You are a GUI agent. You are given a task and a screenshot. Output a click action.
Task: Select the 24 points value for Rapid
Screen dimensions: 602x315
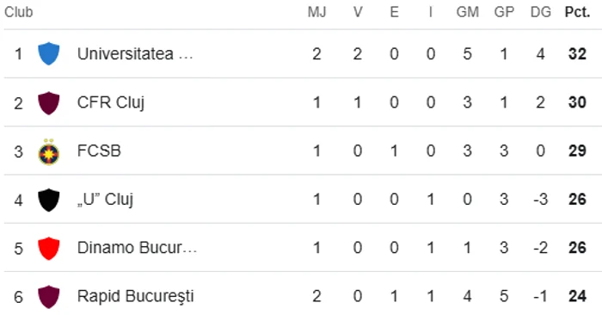coord(577,297)
